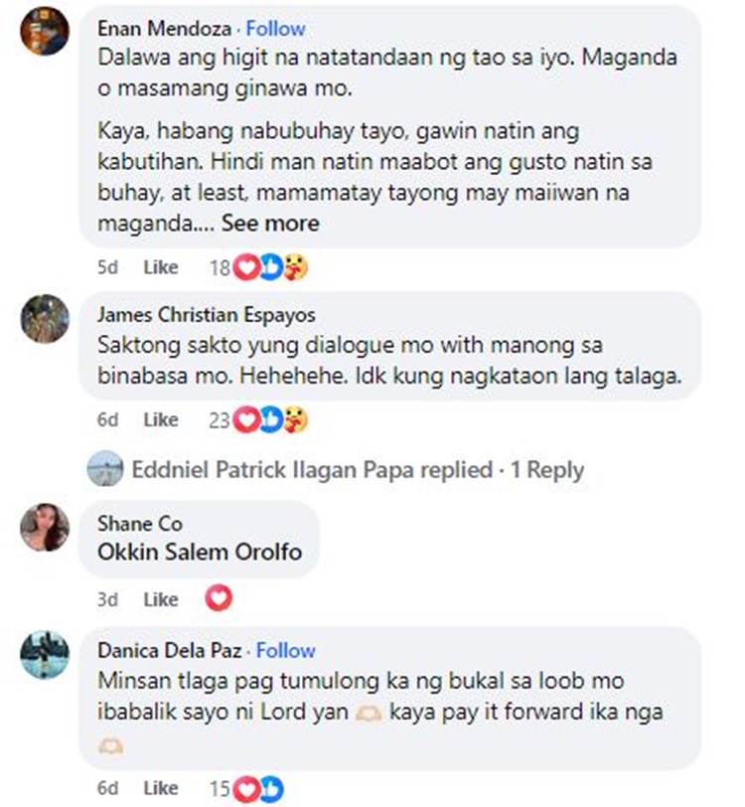The image size is (745, 807).
Task: View heart reactions on Enan Mendoza's comment
Action: point(246,267)
